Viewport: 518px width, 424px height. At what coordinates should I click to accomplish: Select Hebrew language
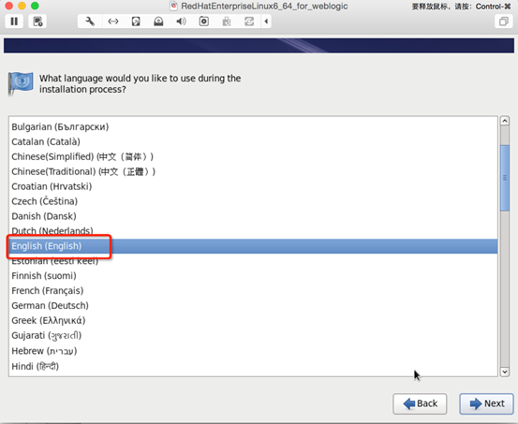[253, 351]
